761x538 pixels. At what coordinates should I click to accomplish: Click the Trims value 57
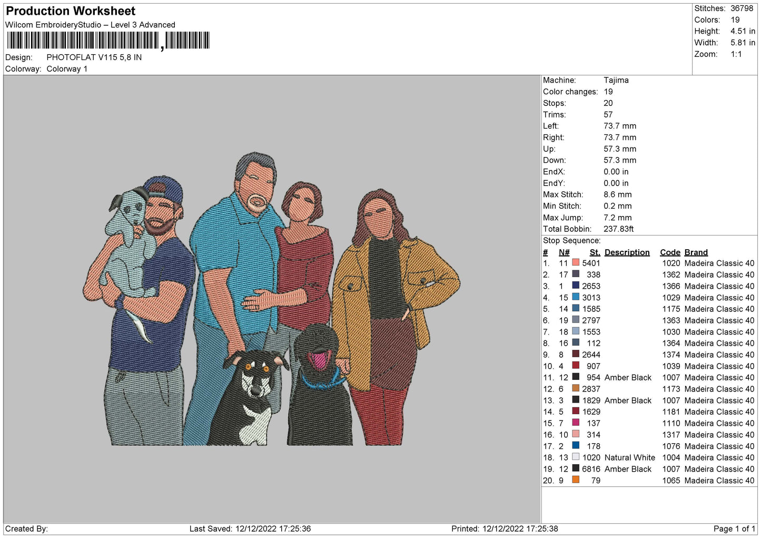pos(608,115)
